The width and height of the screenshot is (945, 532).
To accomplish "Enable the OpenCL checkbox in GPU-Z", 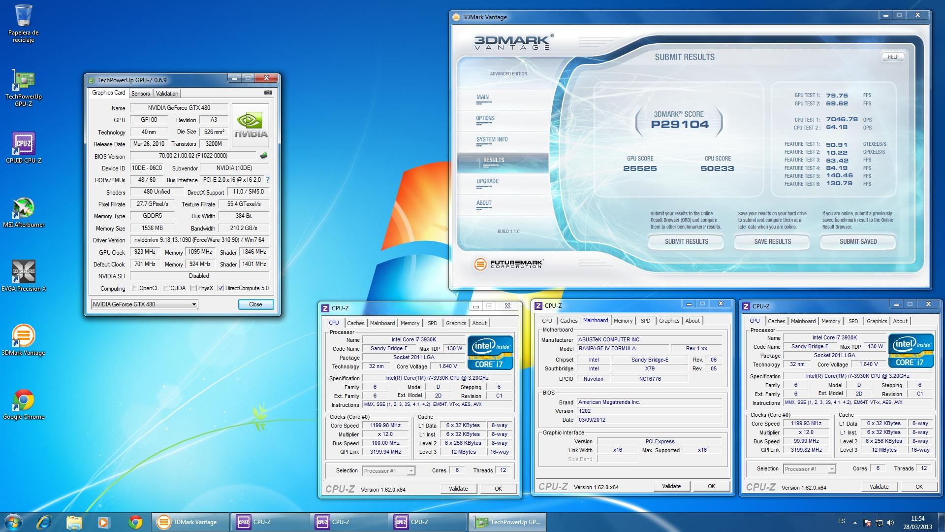I will point(135,288).
